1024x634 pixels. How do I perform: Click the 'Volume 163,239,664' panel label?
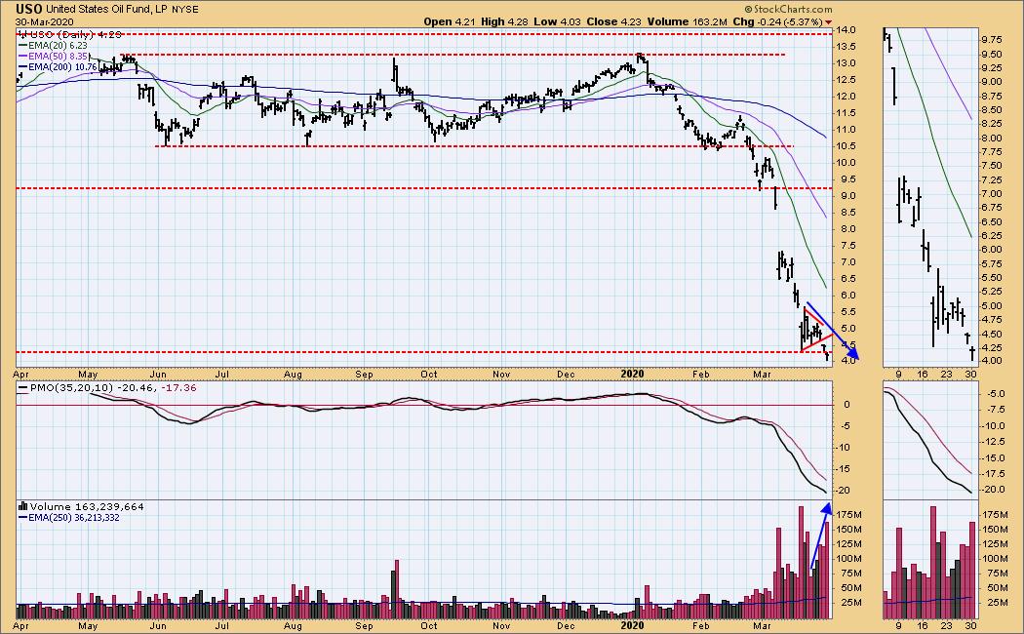click(86, 506)
